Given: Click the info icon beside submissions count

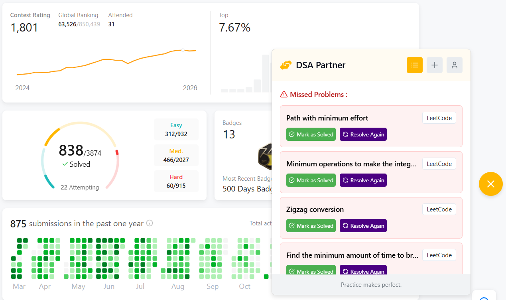Looking at the screenshot, I should 150,223.
